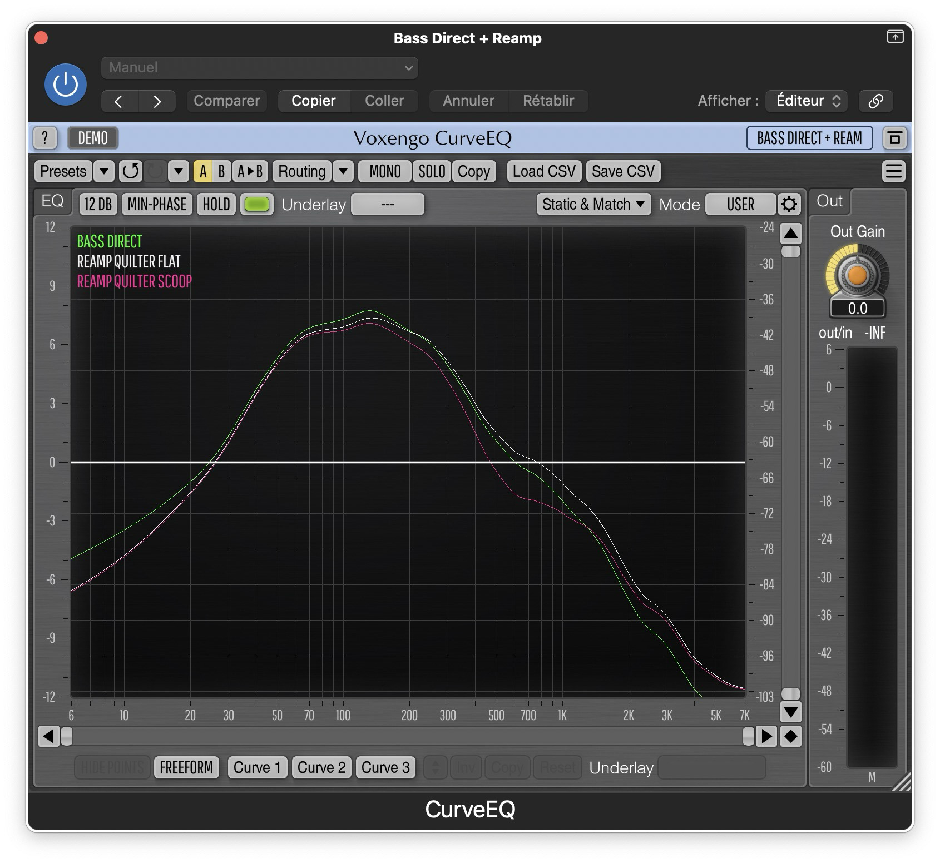Expand the undo history dropdown arrow
Viewport: 940px width, 863px height.
(179, 171)
